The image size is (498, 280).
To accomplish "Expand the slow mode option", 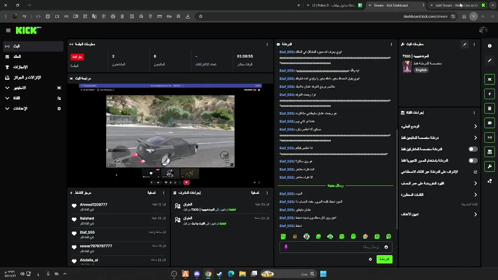I will click(x=439, y=126).
